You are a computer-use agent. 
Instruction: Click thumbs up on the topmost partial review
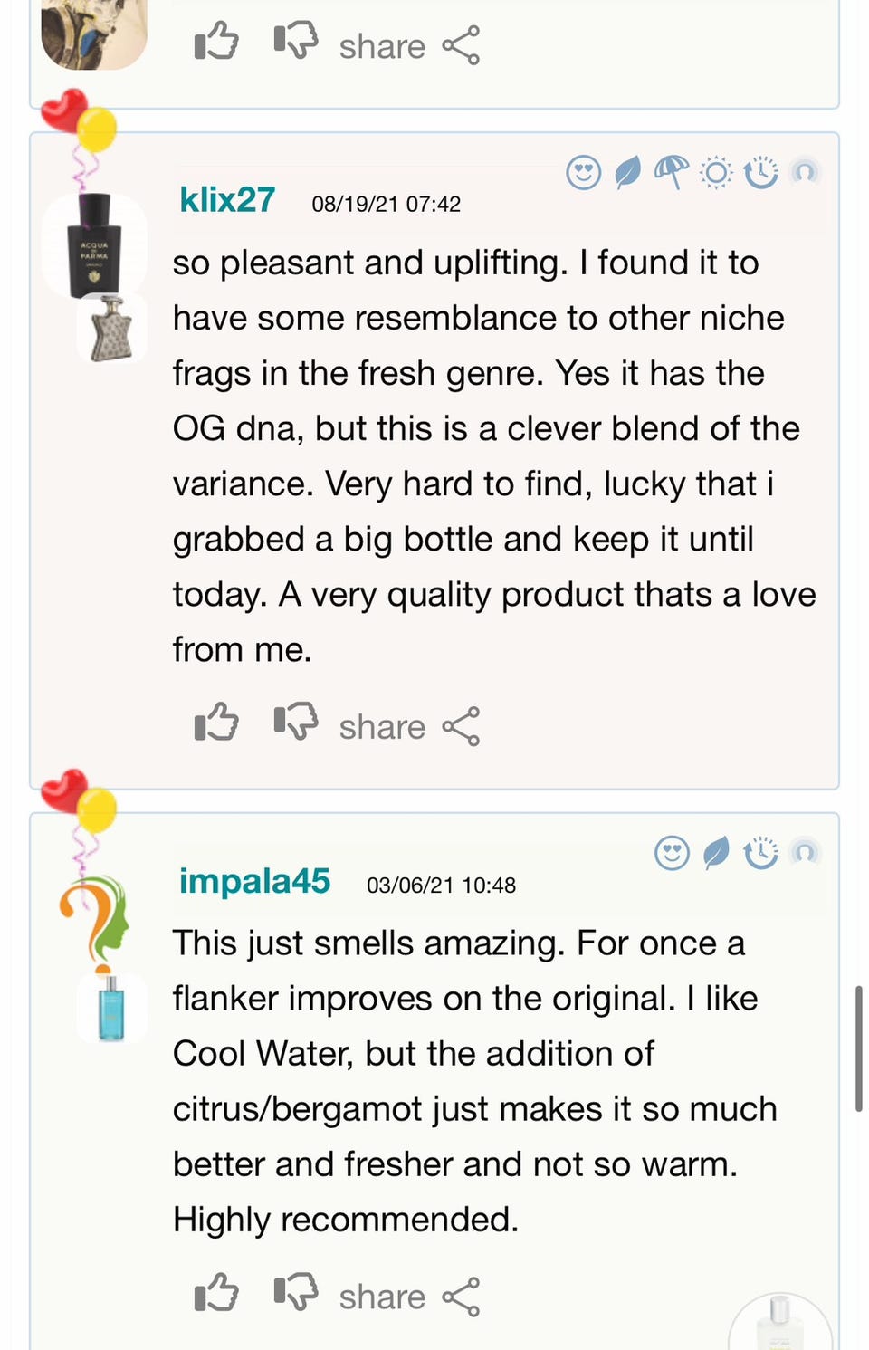pos(216,43)
